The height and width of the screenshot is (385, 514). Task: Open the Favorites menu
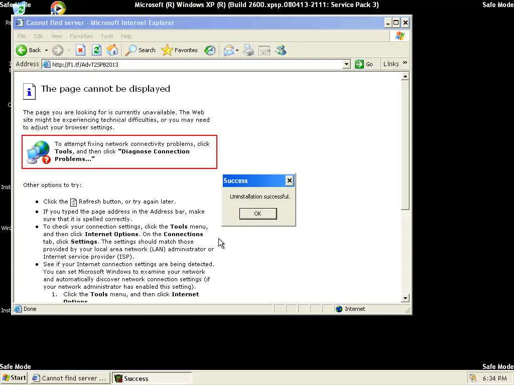[x=81, y=36]
